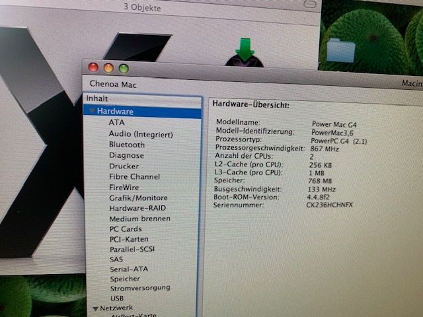The width and height of the screenshot is (423, 317).
Task: Click the Inhalt column header
Action: (143, 98)
